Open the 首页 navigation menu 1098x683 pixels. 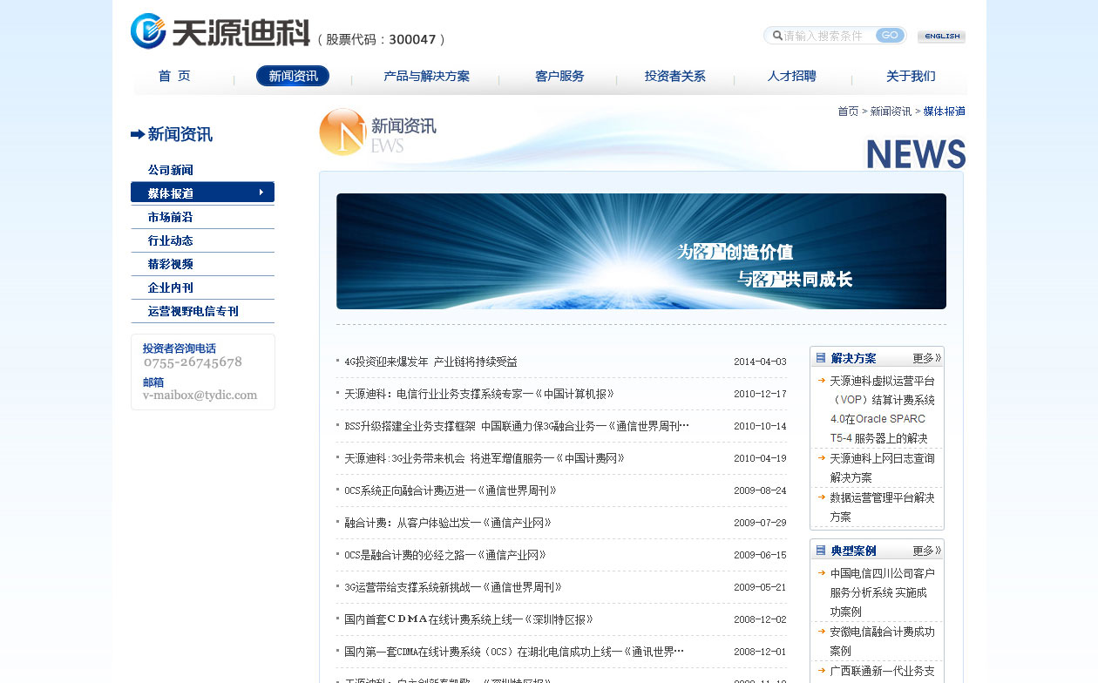tap(174, 77)
